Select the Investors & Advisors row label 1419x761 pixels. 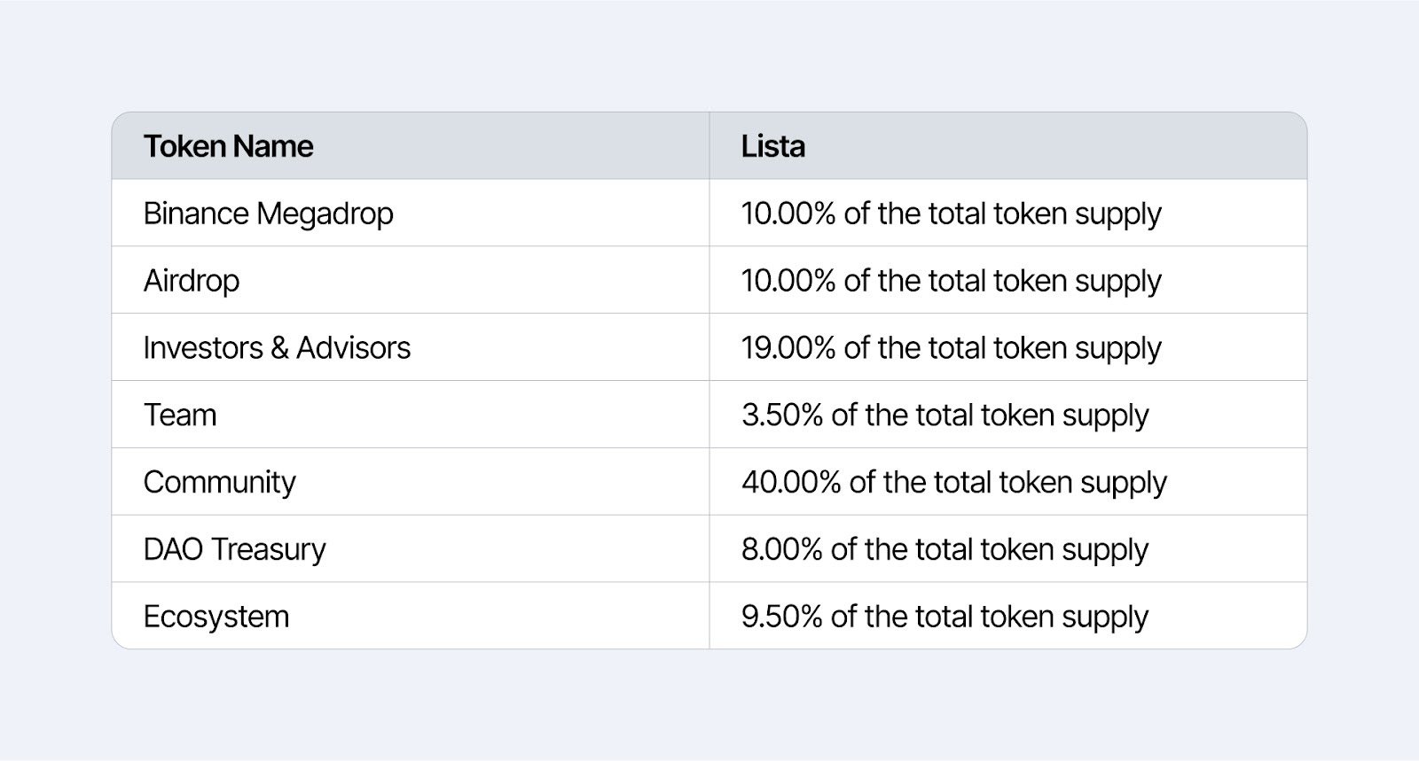[x=277, y=348]
